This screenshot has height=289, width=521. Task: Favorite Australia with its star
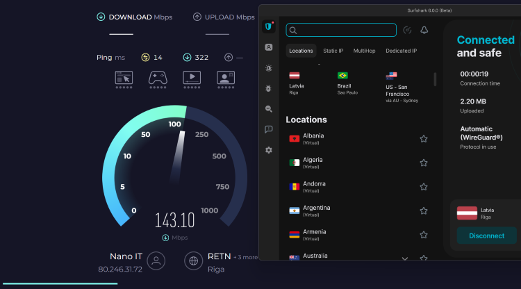point(423,258)
